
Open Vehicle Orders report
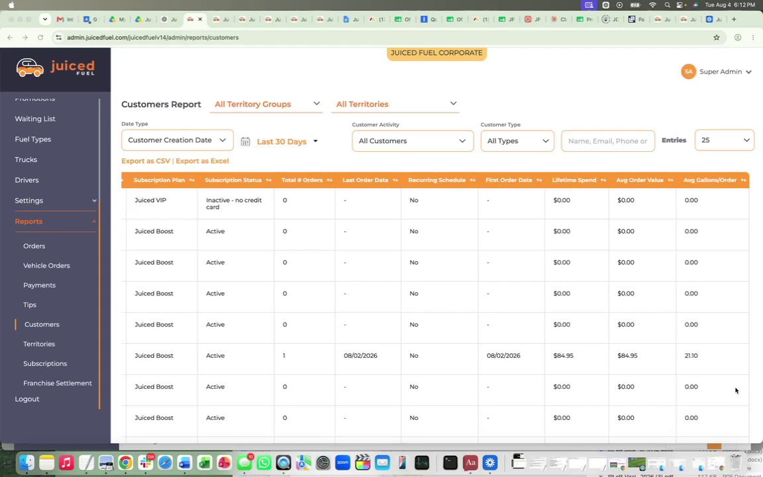pos(47,266)
